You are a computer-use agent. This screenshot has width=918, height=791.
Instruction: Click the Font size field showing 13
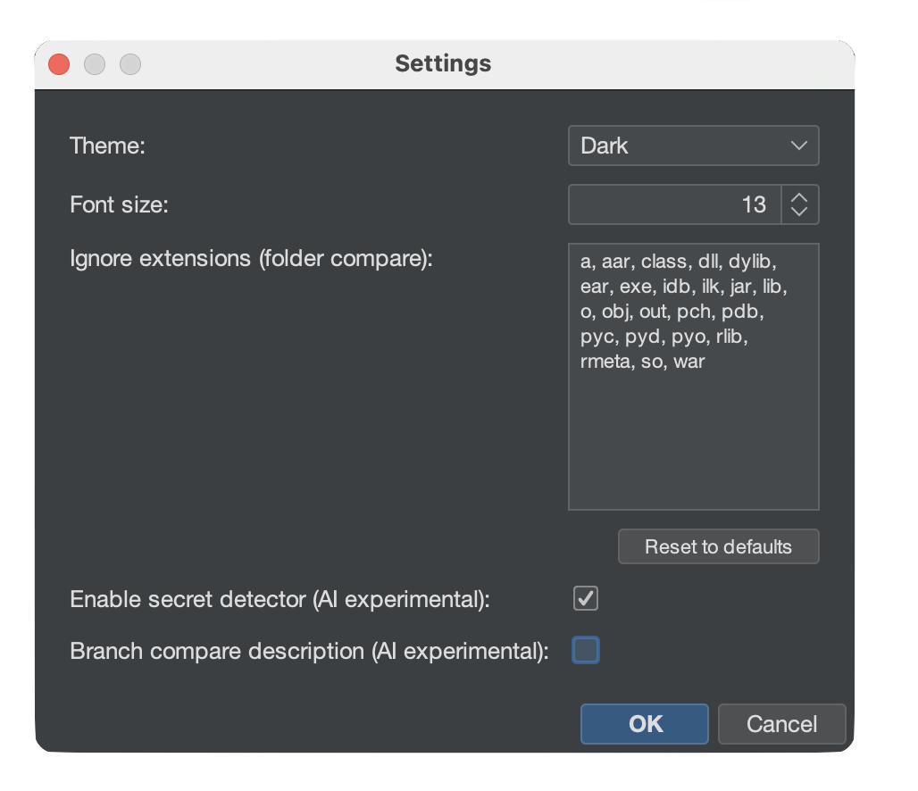675,204
